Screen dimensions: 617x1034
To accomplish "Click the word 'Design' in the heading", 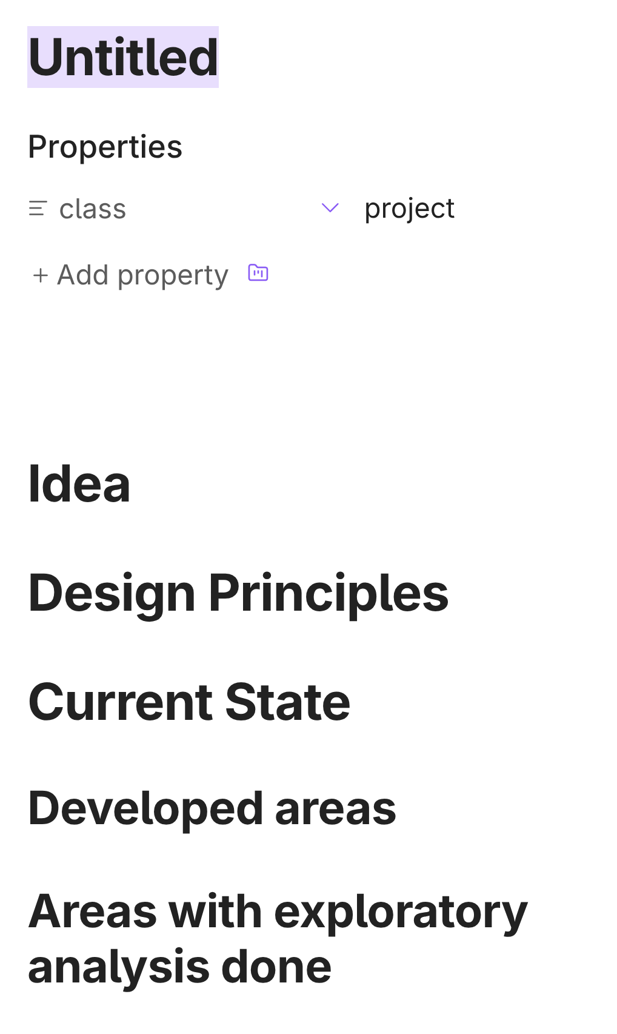I will pos(112,593).
